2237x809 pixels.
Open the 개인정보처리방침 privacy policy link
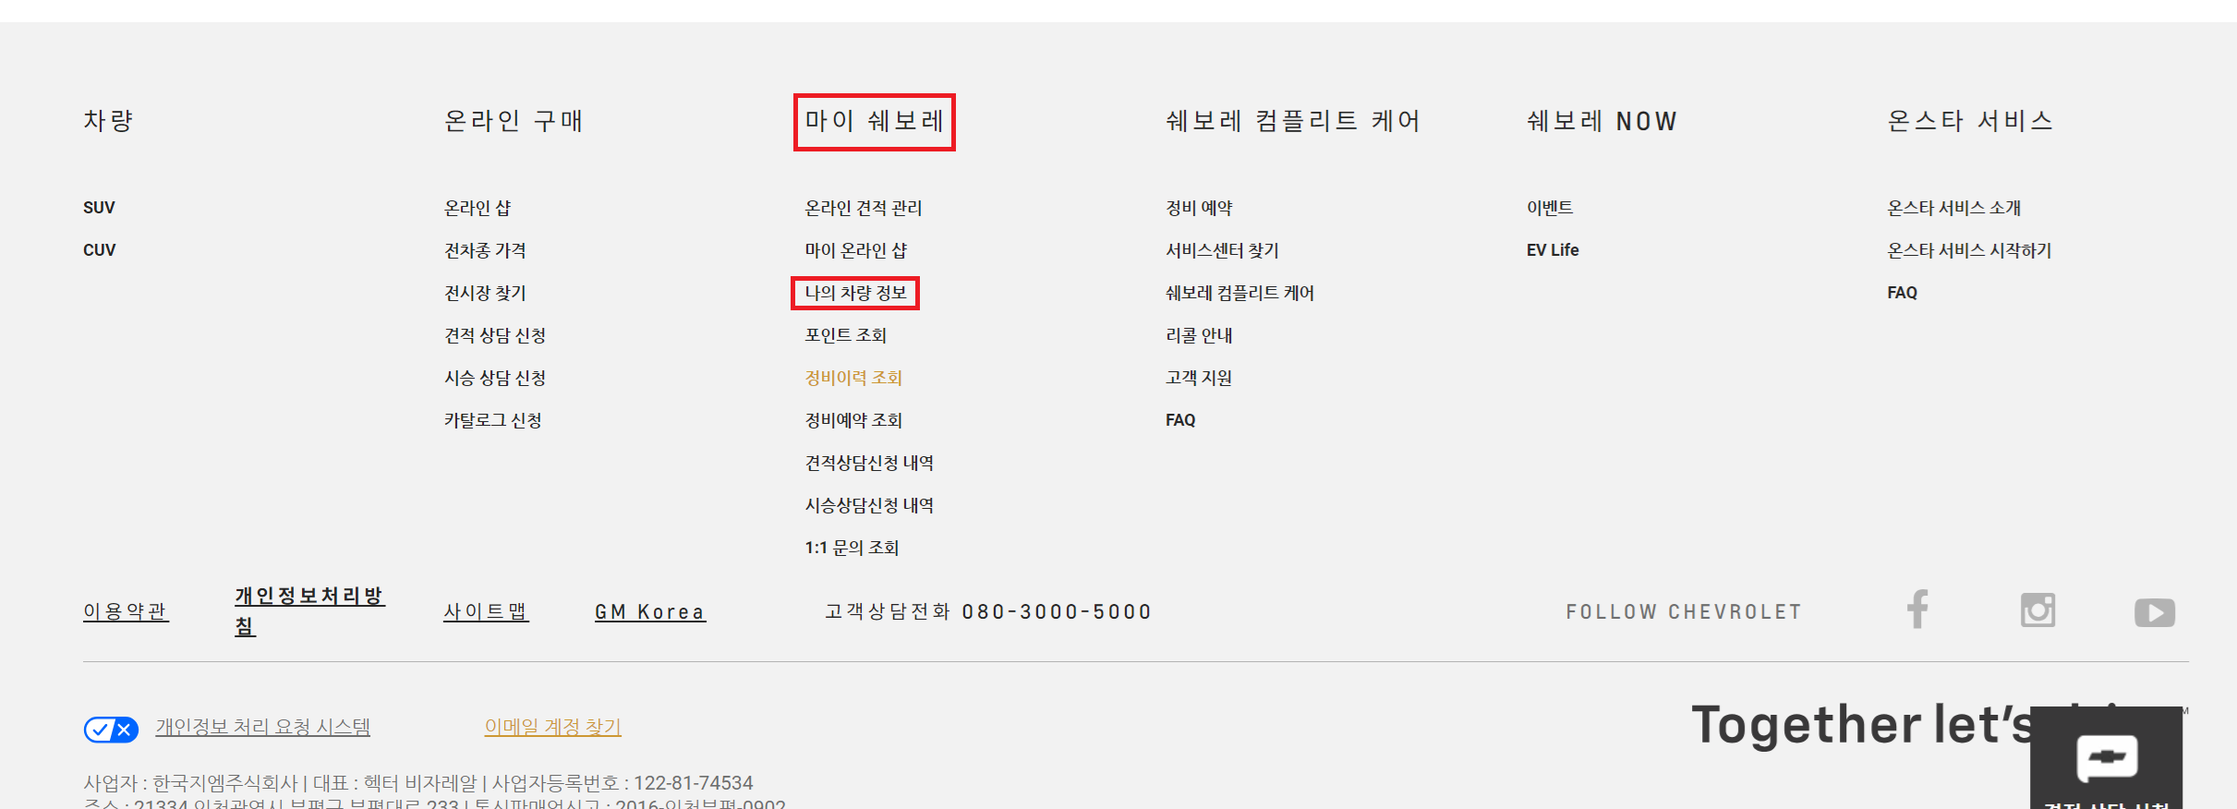click(x=309, y=610)
